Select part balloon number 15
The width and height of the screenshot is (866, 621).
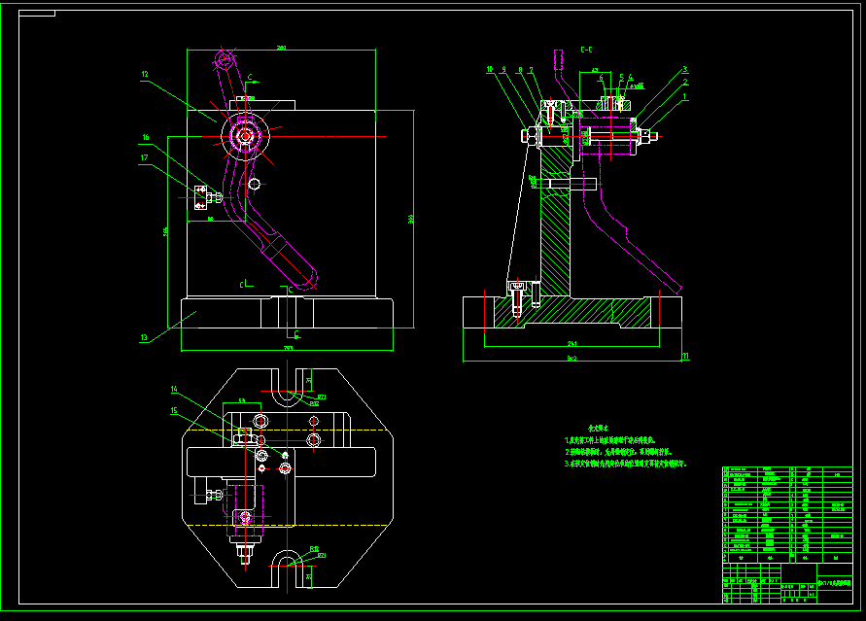click(174, 410)
